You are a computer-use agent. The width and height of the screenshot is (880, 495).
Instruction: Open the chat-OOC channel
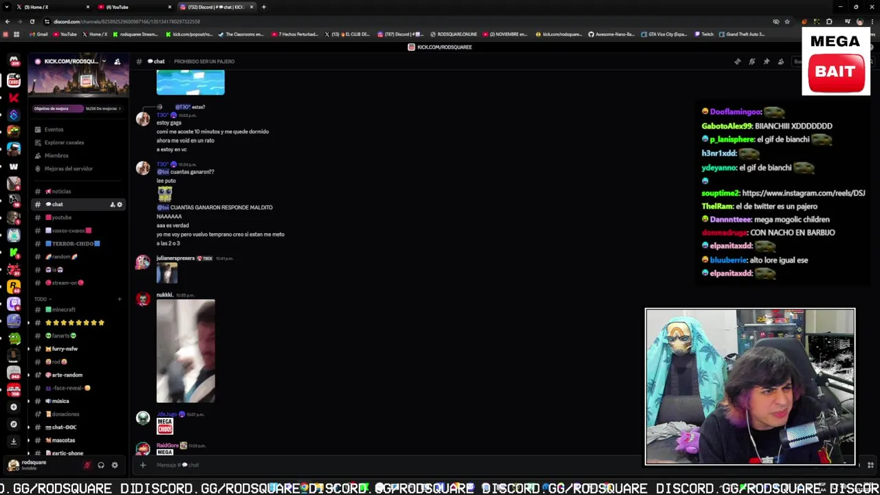point(77,427)
